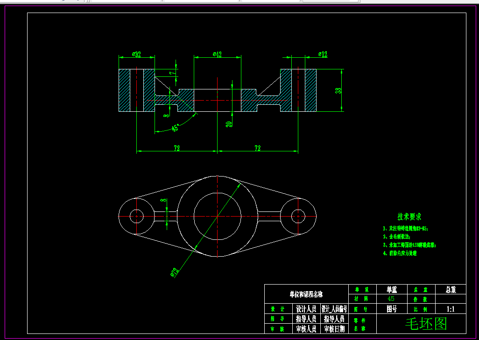This screenshot has width=479, height=340.
Task: Select the material value 45 cell
Action: 392,299
